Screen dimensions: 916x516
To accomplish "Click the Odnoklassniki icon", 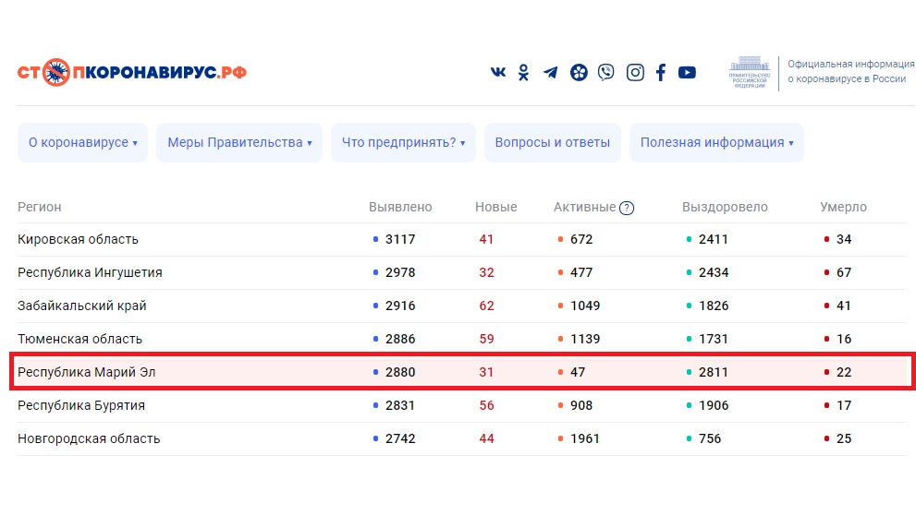I will coord(524,73).
